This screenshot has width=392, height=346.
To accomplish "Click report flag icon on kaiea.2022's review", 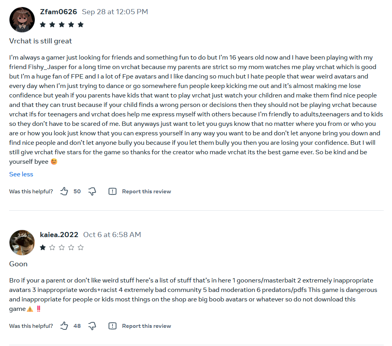I will point(113,326).
